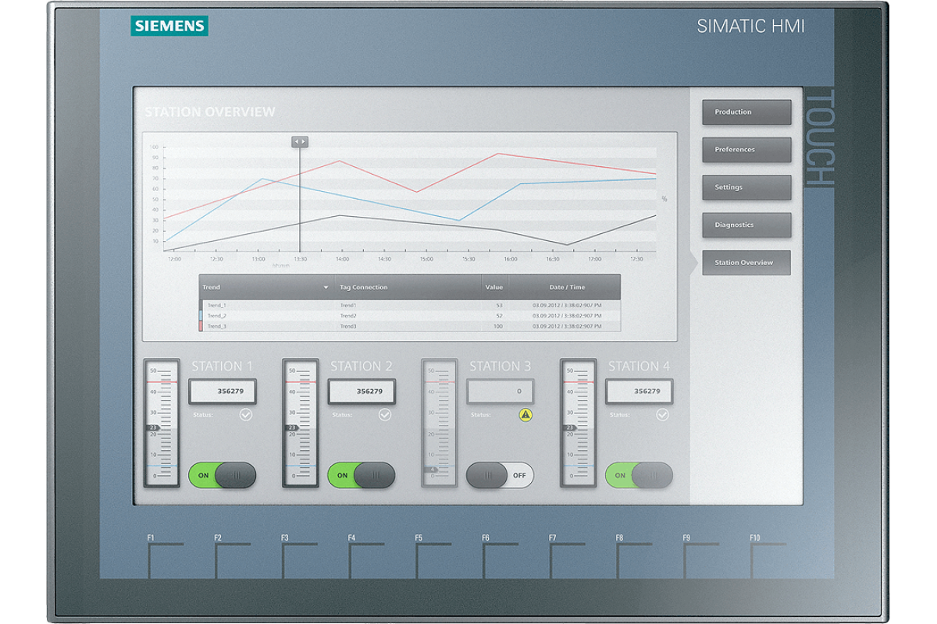The width and height of the screenshot is (937, 624).
Task: Go to Diagnostics screen
Action: 746,225
